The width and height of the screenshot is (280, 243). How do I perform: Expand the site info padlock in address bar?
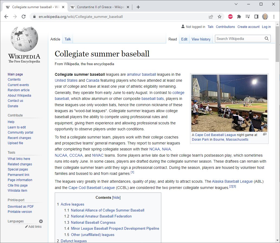pyautogui.click(x=34, y=17)
